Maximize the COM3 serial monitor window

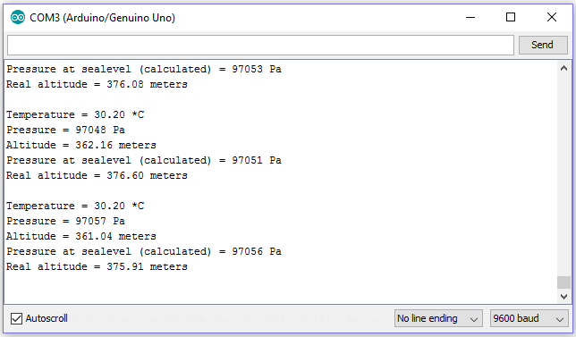(x=511, y=17)
